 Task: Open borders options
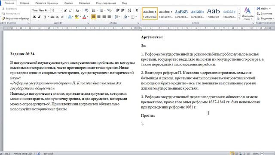click(133, 17)
